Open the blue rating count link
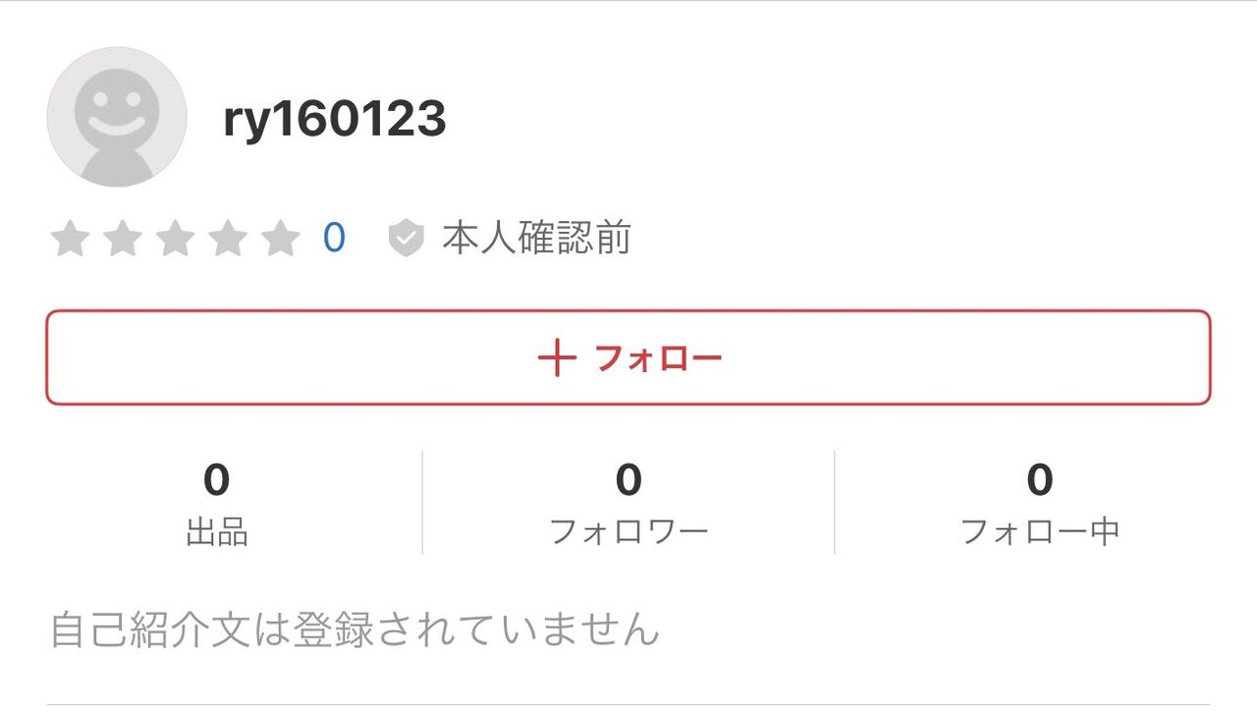This screenshot has height=713, width=1257. pos(334,237)
